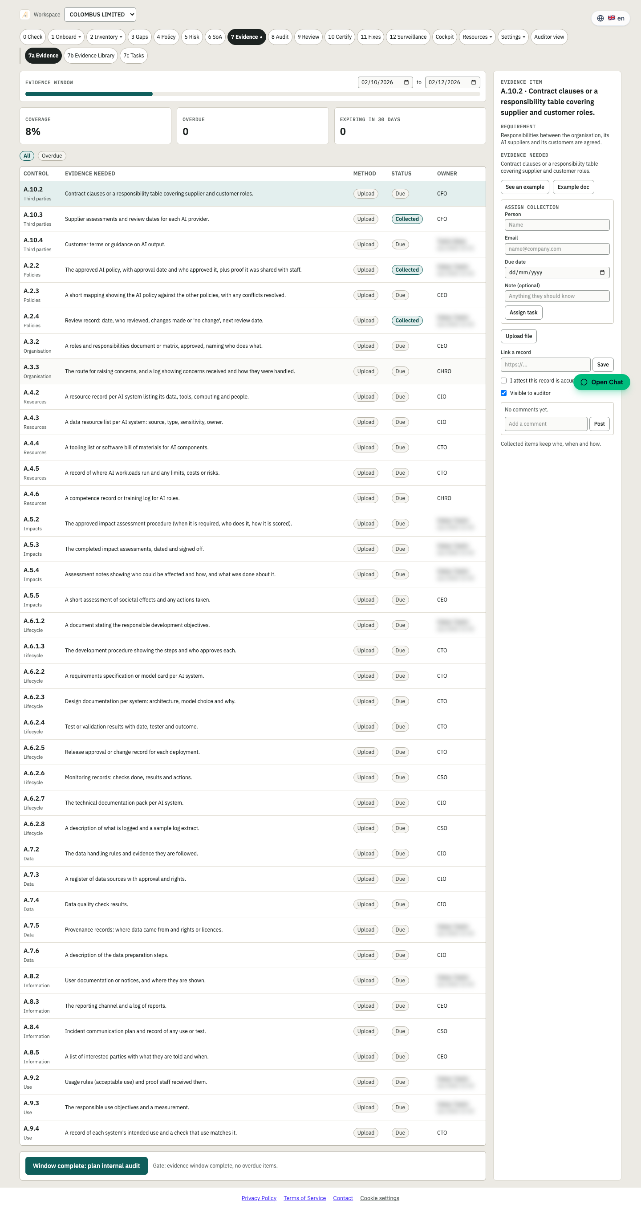Click the Assign task button

click(x=523, y=313)
